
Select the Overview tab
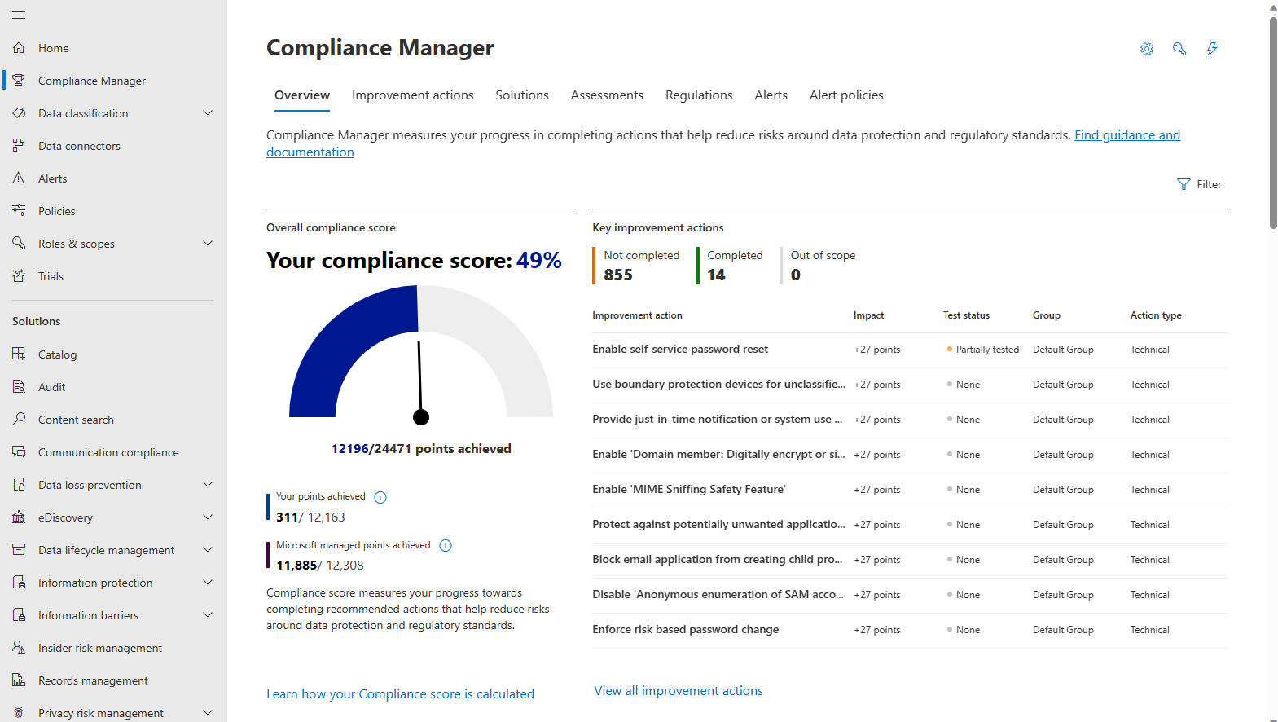click(302, 95)
